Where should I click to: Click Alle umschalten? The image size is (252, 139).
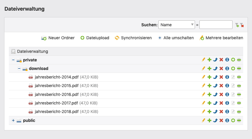(x=176, y=38)
